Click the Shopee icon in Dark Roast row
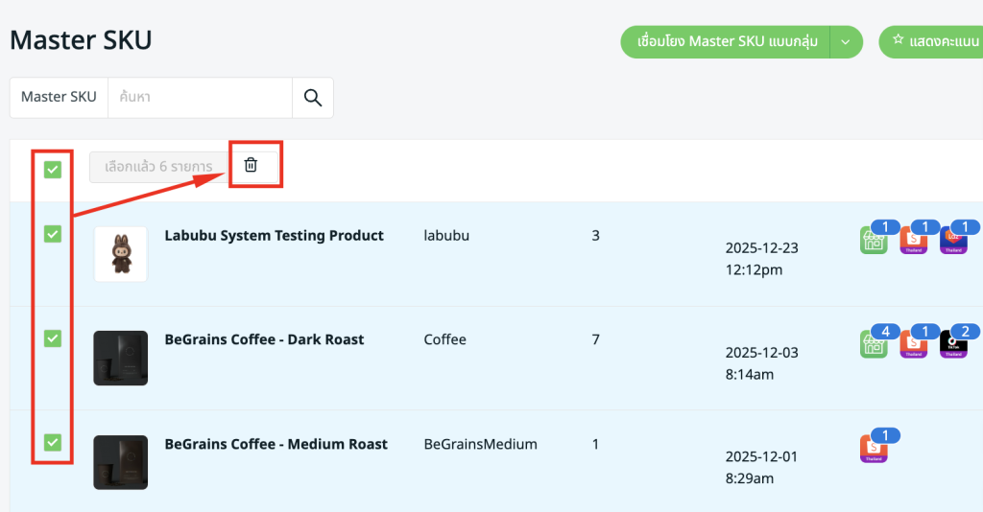The image size is (983, 512). (913, 344)
